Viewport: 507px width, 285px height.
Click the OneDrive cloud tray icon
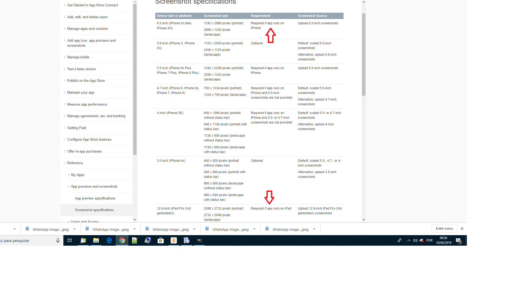(422, 240)
